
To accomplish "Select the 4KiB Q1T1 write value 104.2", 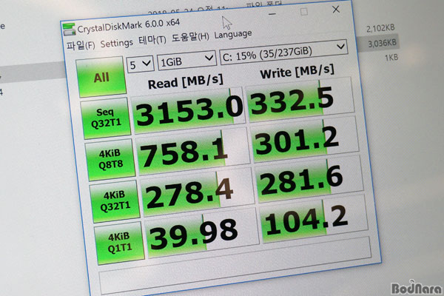I will pos(314,219).
